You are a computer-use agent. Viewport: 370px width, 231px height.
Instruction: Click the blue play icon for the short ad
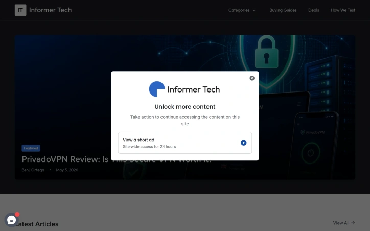click(244, 143)
